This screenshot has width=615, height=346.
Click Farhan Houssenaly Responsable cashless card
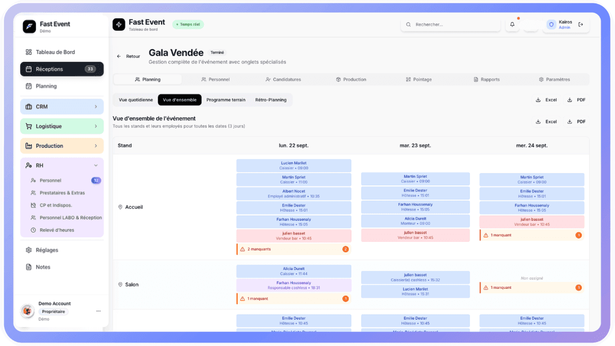pos(294,285)
